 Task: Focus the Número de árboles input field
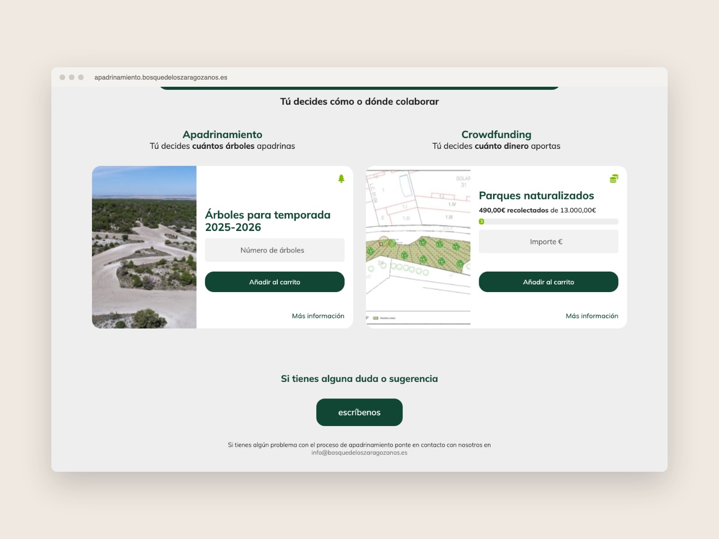(275, 250)
